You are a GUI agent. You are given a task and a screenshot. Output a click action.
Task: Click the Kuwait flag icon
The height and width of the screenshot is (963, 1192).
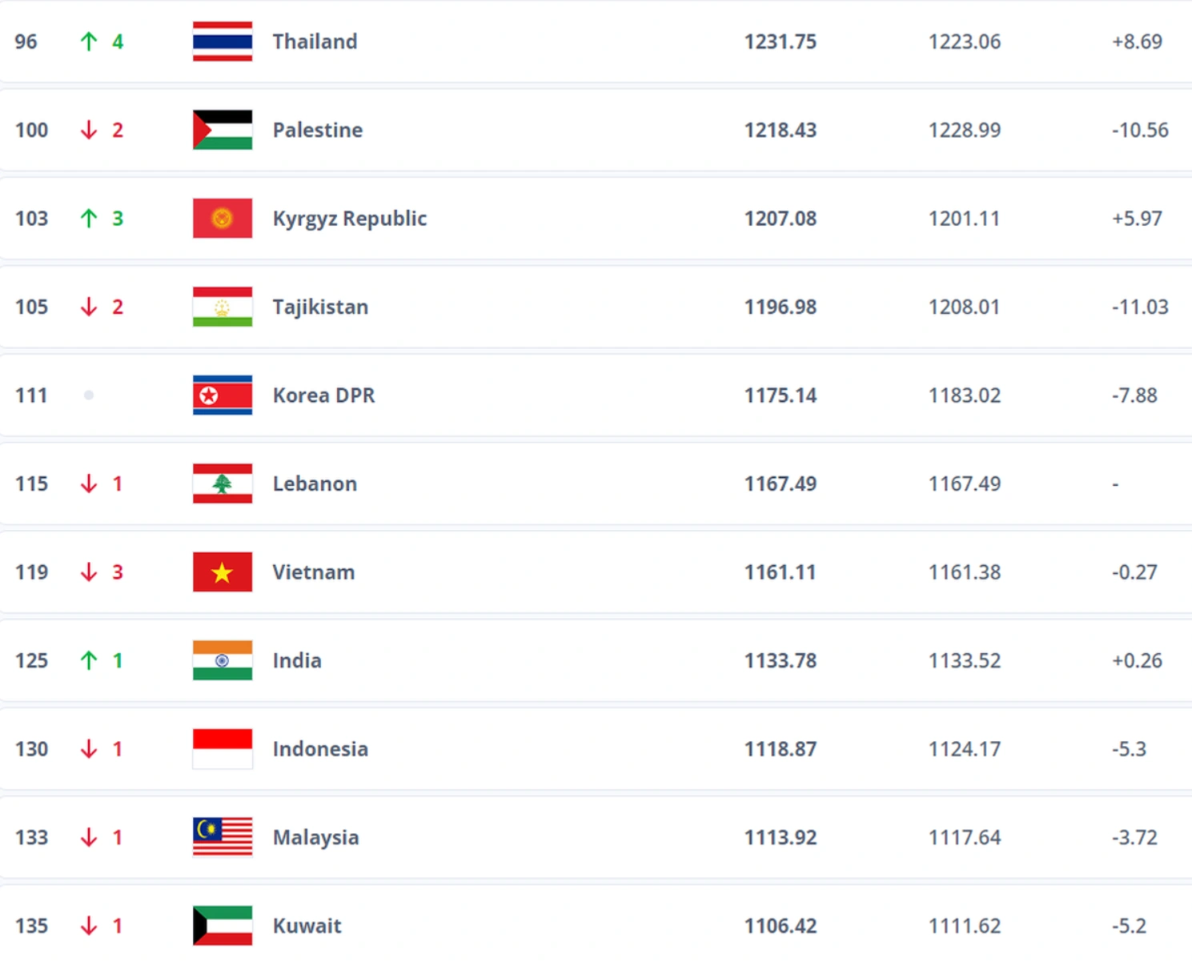tap(223, 926)
